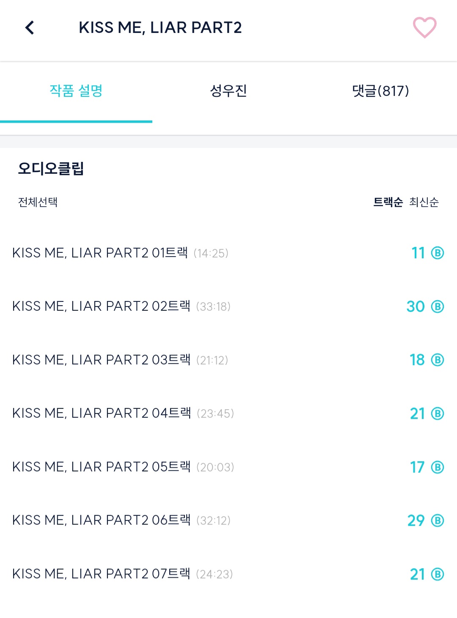
Task: Sort clips by 최신순 order
Action: coord(424,202)
